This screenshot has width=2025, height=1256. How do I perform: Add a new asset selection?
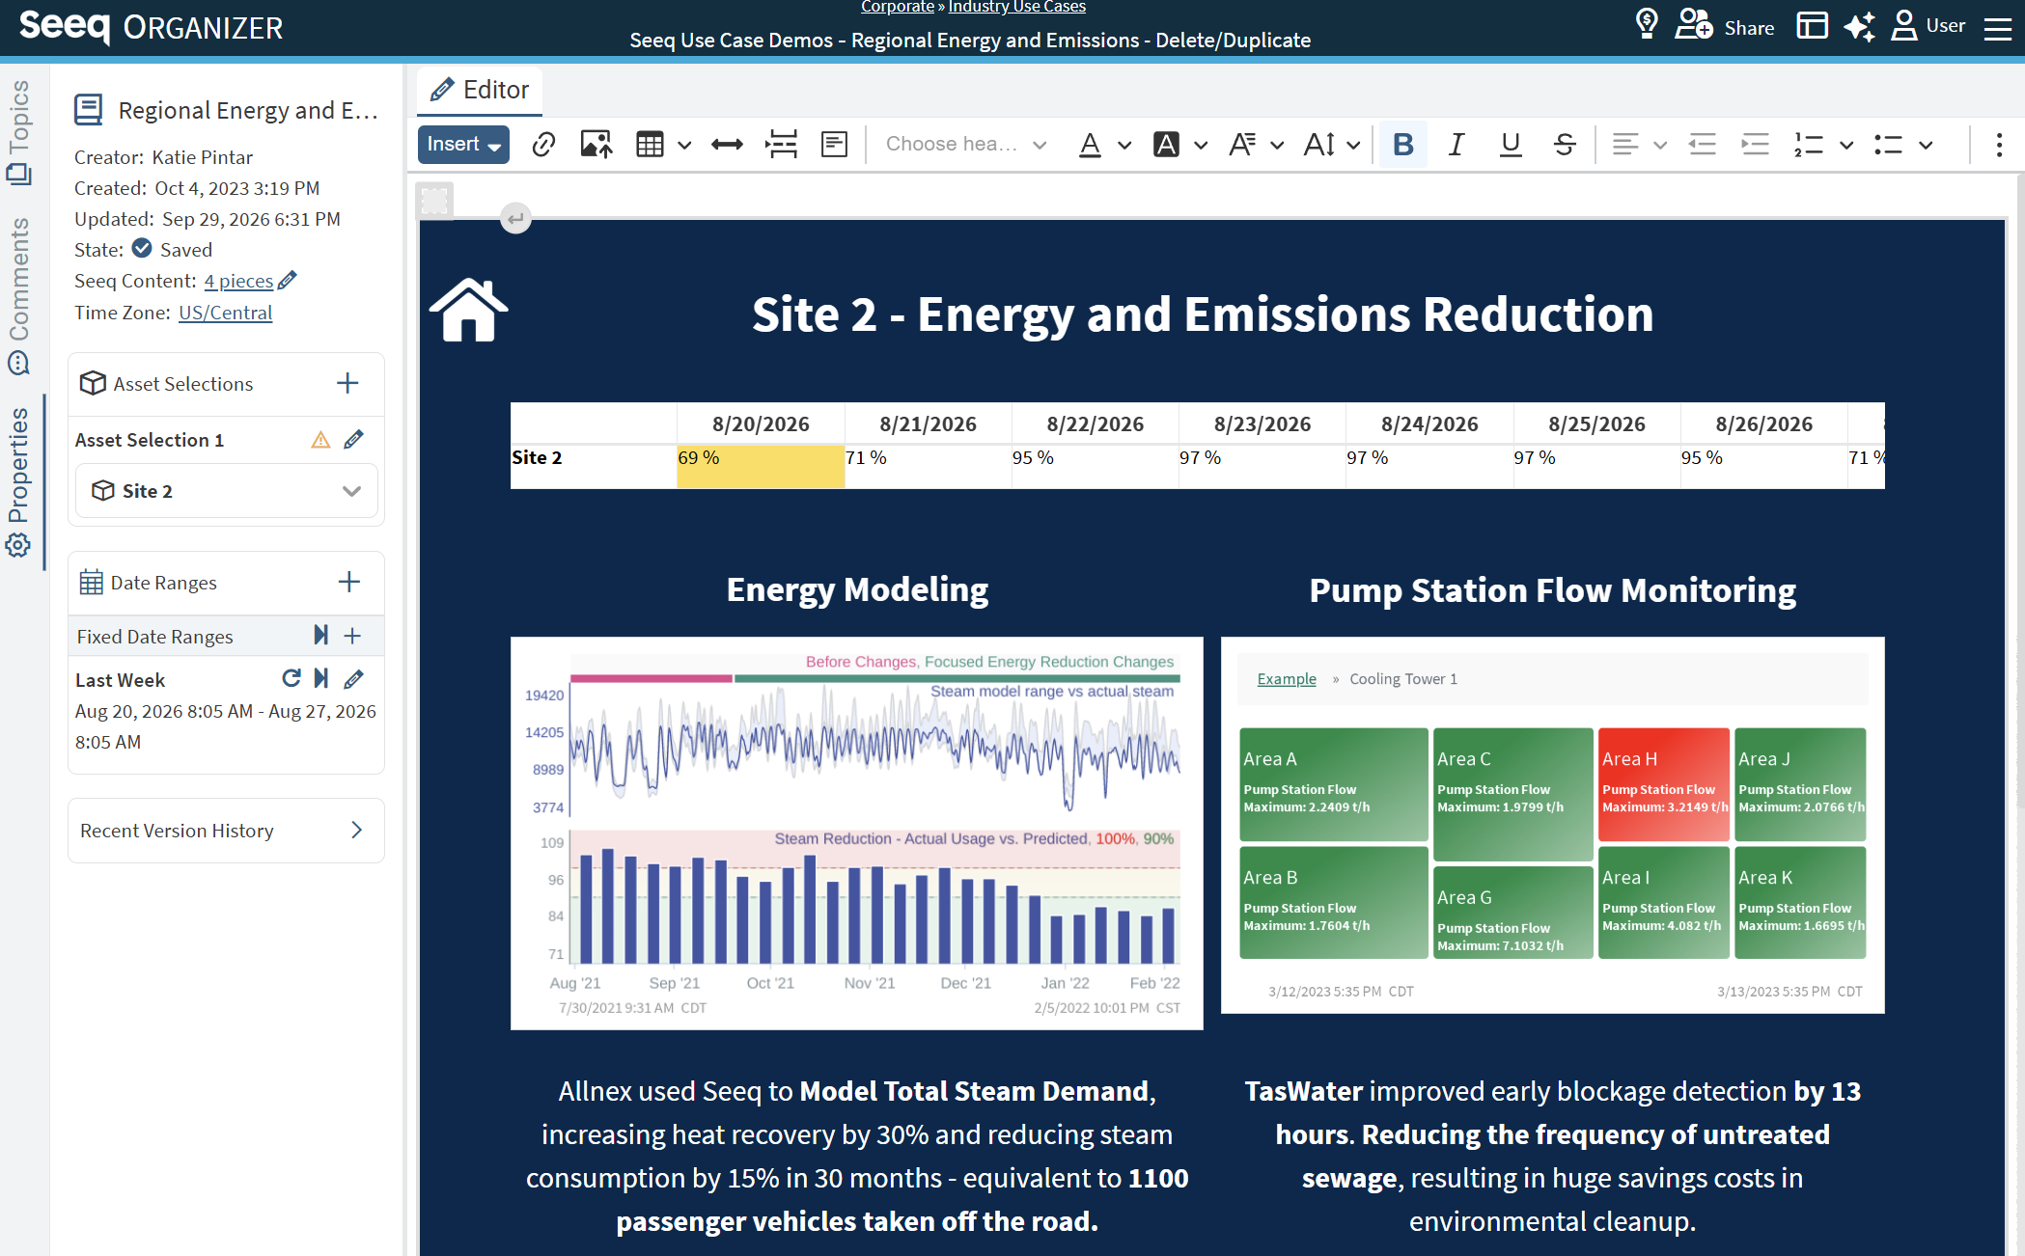347,383
